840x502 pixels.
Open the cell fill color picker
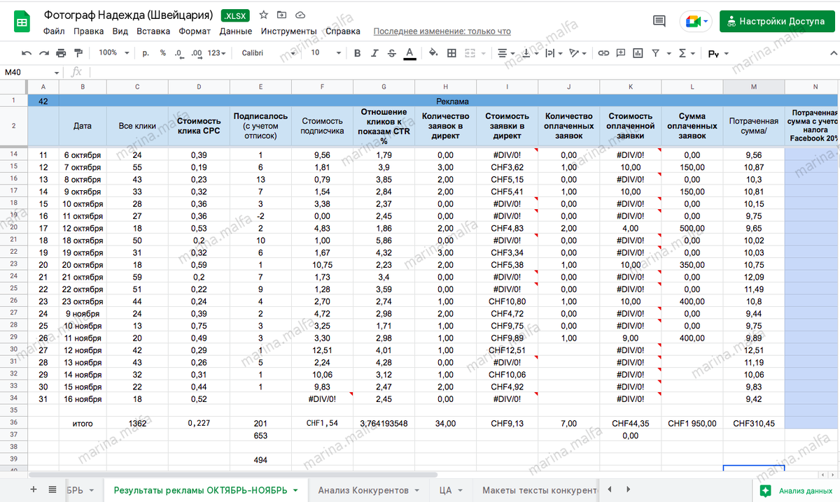(x=433, y=53)
